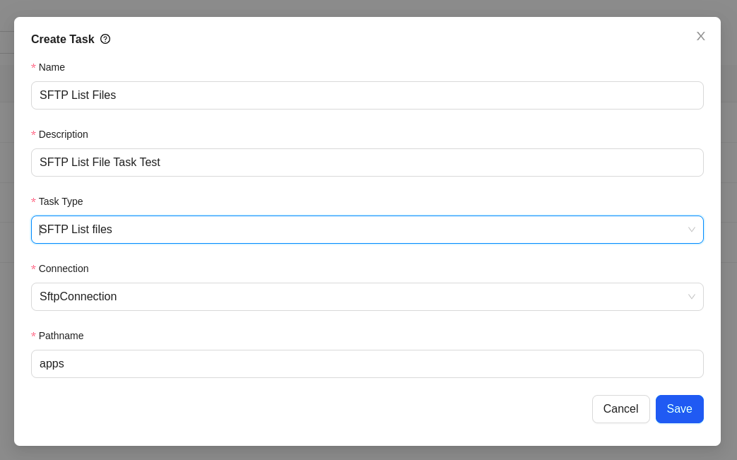Click the Create Task dialog title

coord(62,40)
